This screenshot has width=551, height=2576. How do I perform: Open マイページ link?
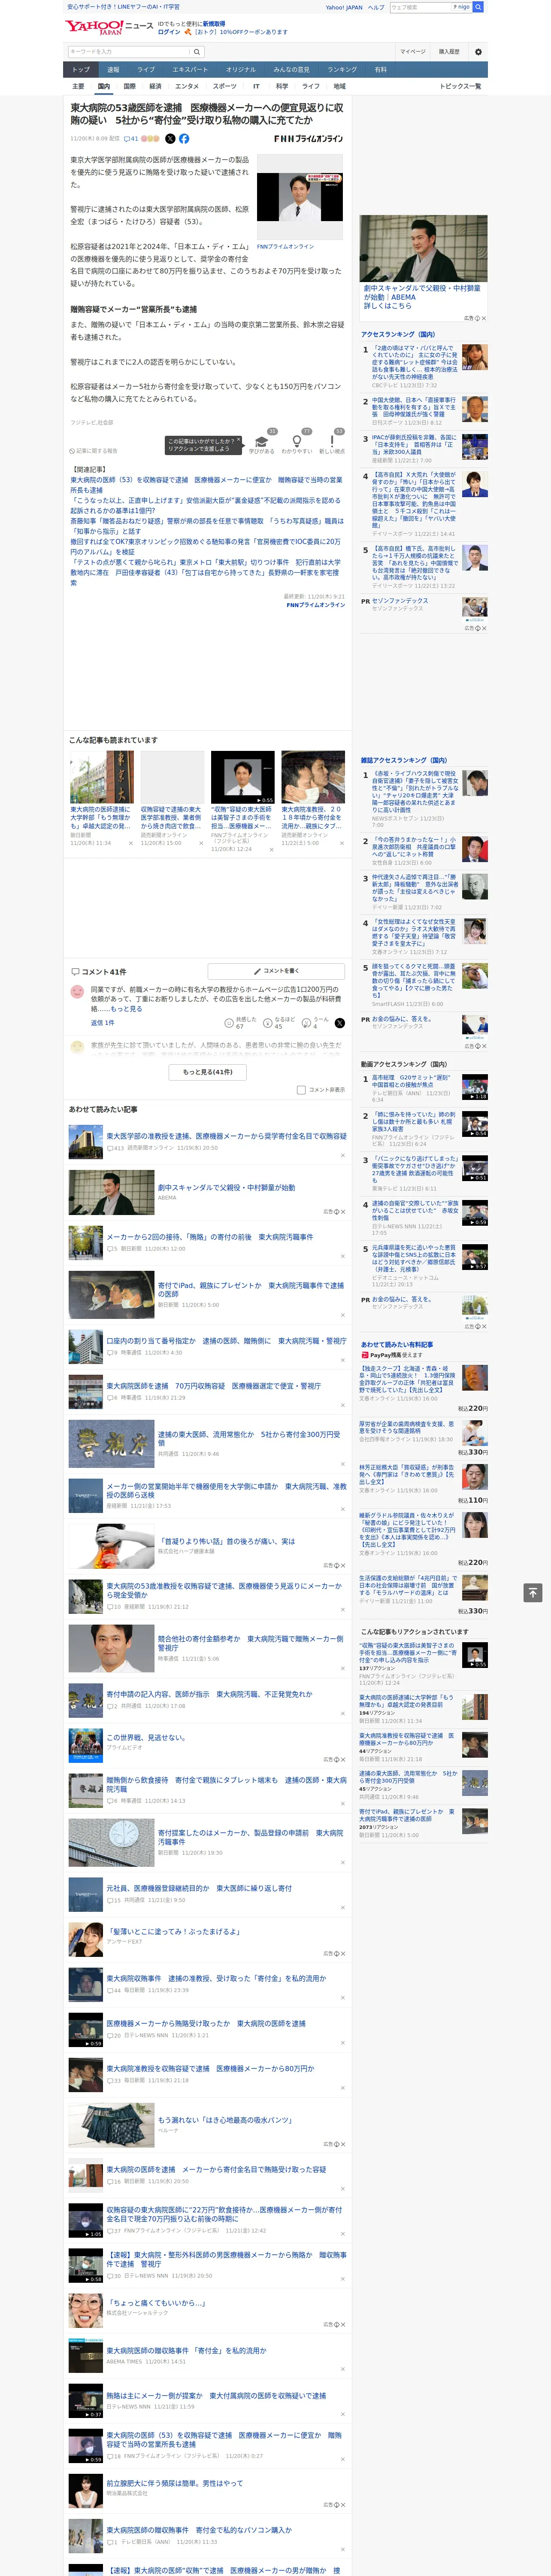click(413, 52)
